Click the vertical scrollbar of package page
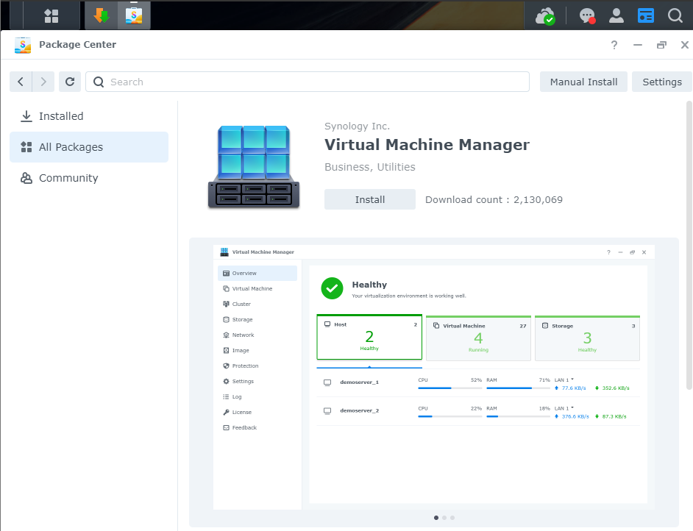693x531 pixels. [689, 245]
